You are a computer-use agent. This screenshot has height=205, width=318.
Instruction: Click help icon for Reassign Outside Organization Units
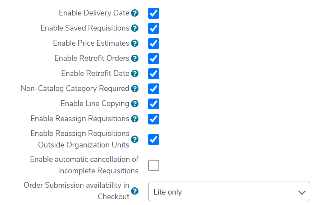tap(135, 139)
